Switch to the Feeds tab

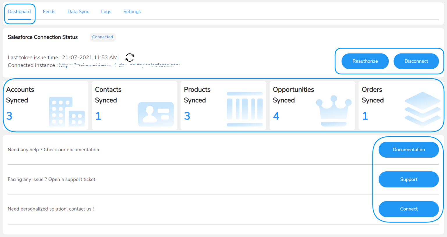pyautogui.click(x=49, y=12)
